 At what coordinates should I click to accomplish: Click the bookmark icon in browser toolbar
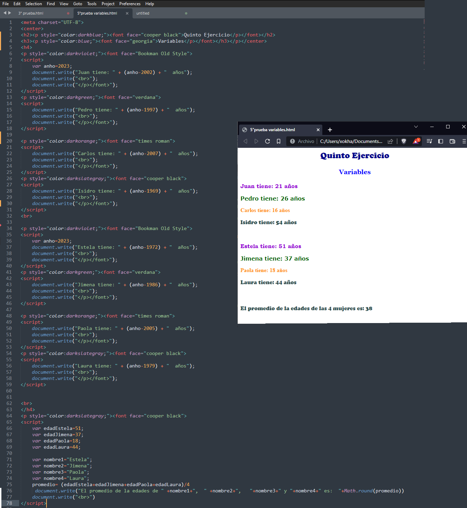[279, 141]
